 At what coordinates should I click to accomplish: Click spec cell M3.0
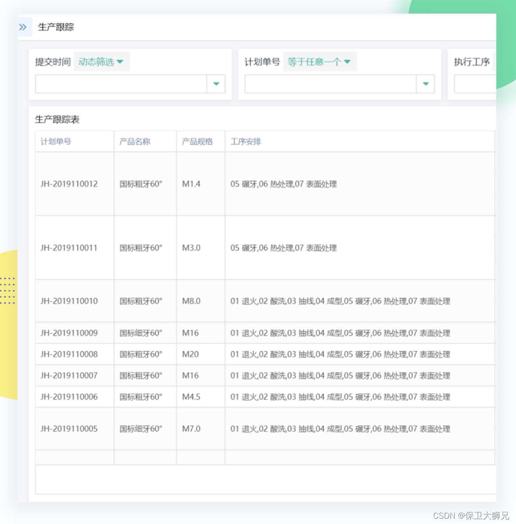pyautogui.click(x=191, y=248)
